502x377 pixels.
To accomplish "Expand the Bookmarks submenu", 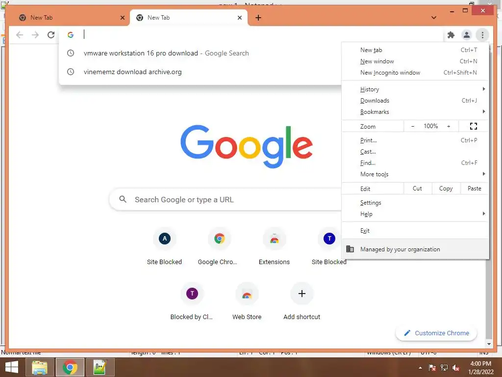I will click(x=415, y=111).
